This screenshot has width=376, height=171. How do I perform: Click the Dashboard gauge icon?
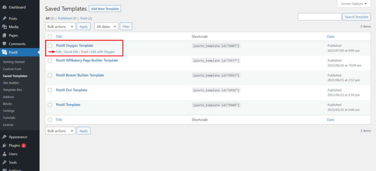click(x=4, y=7)
